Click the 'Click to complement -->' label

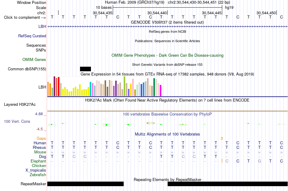(x=25, y=18)
